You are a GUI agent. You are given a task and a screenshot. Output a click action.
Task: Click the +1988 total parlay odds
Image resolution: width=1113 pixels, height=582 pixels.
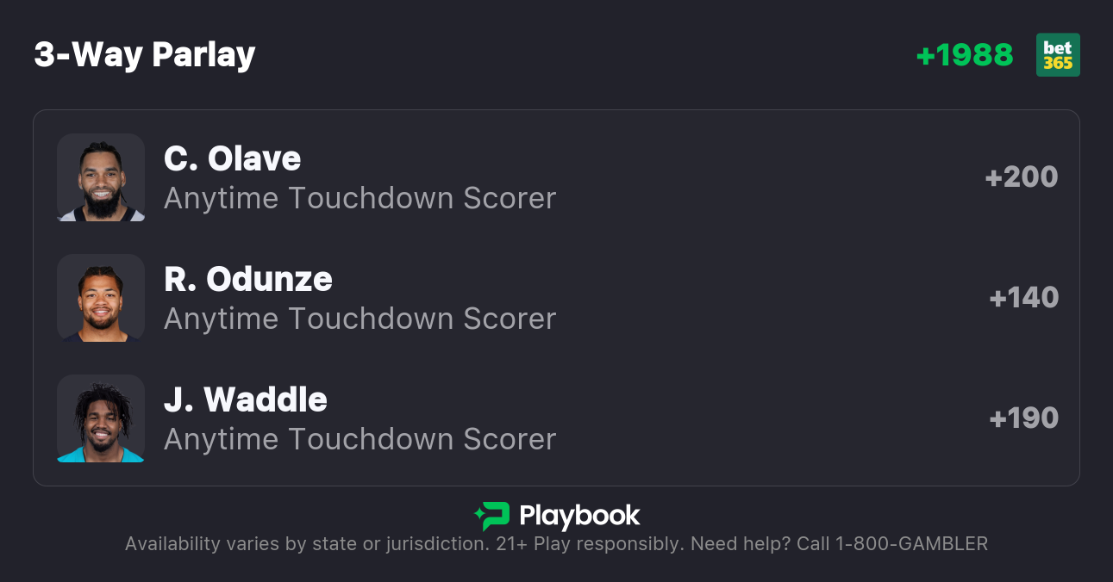pos(965,55)
